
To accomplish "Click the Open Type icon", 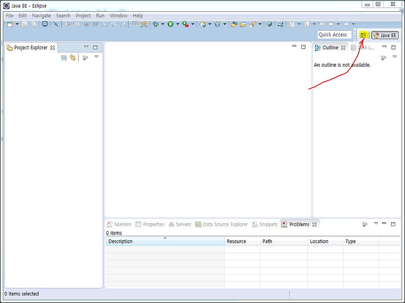I will click(234, 24).
